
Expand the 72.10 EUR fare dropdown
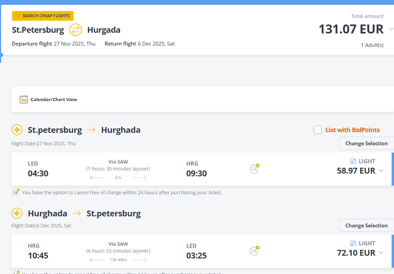tap(381, 253)
